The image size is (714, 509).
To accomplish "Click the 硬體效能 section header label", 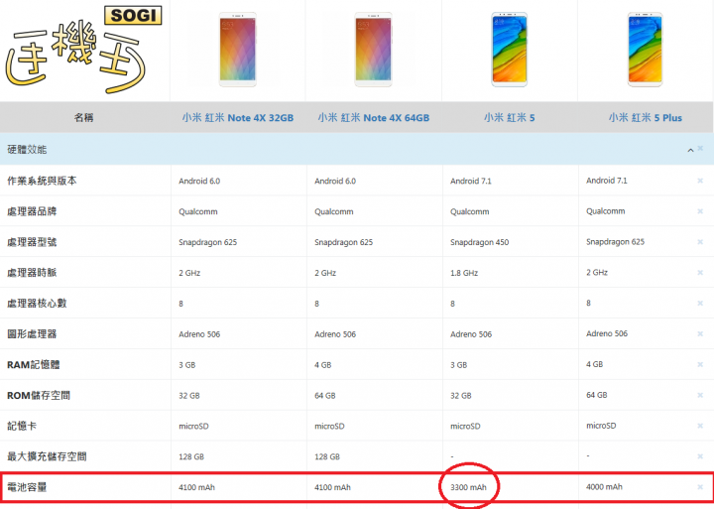I will coord(27,150).
